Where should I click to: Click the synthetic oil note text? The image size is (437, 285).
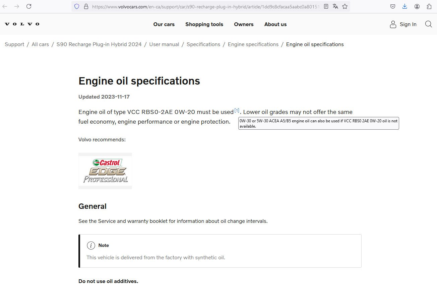pos(156,258)
